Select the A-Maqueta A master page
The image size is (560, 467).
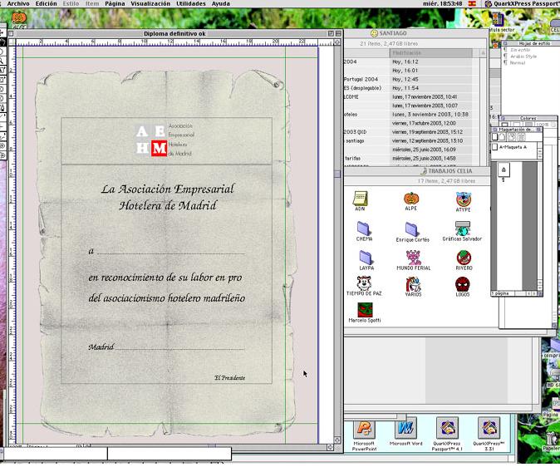[513, 147]
